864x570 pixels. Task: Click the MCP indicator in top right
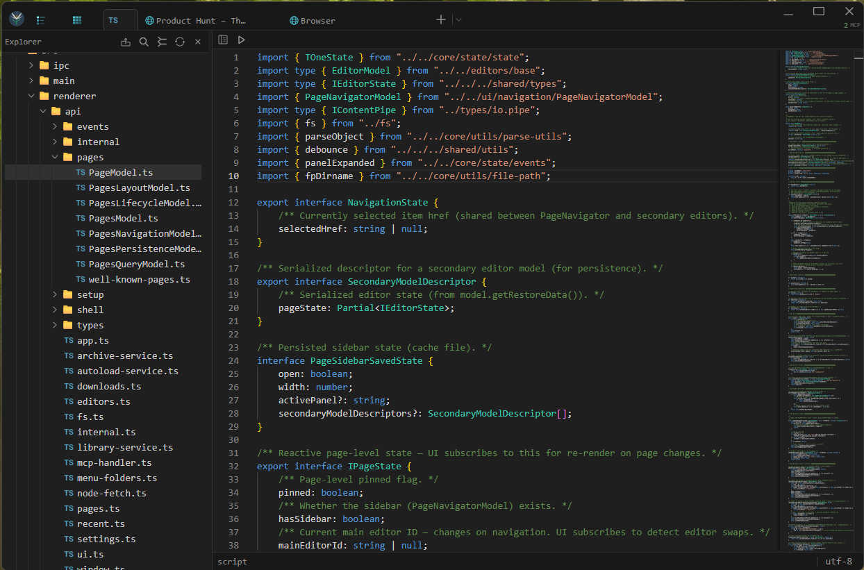[x=851, y=25]
